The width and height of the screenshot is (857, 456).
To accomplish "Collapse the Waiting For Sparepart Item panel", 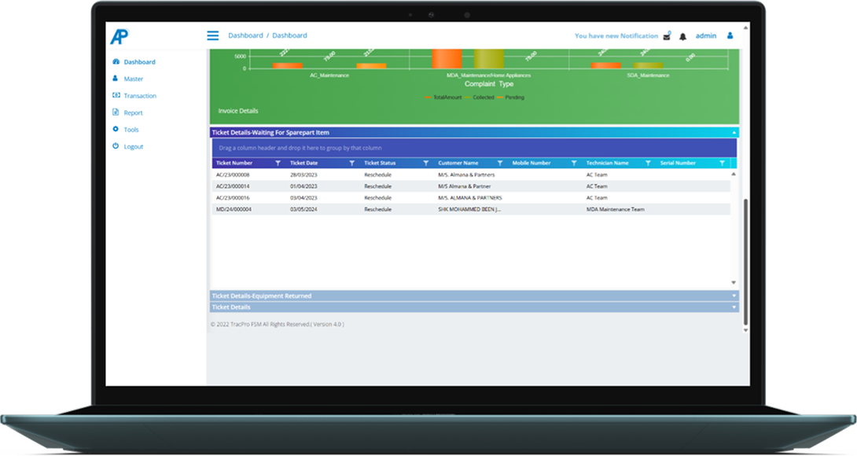I will coord(734,133).
